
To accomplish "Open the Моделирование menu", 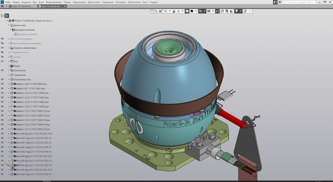I will pos(54,2).
